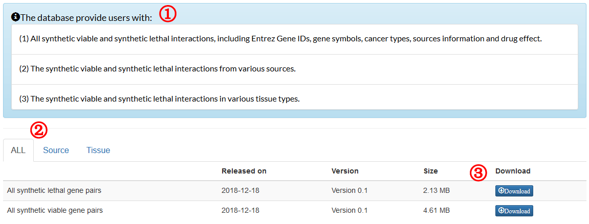The height and width of the screenshot is (224, 589).
Task: Click the info icon beside the database heading
Action: pos(15,17)
